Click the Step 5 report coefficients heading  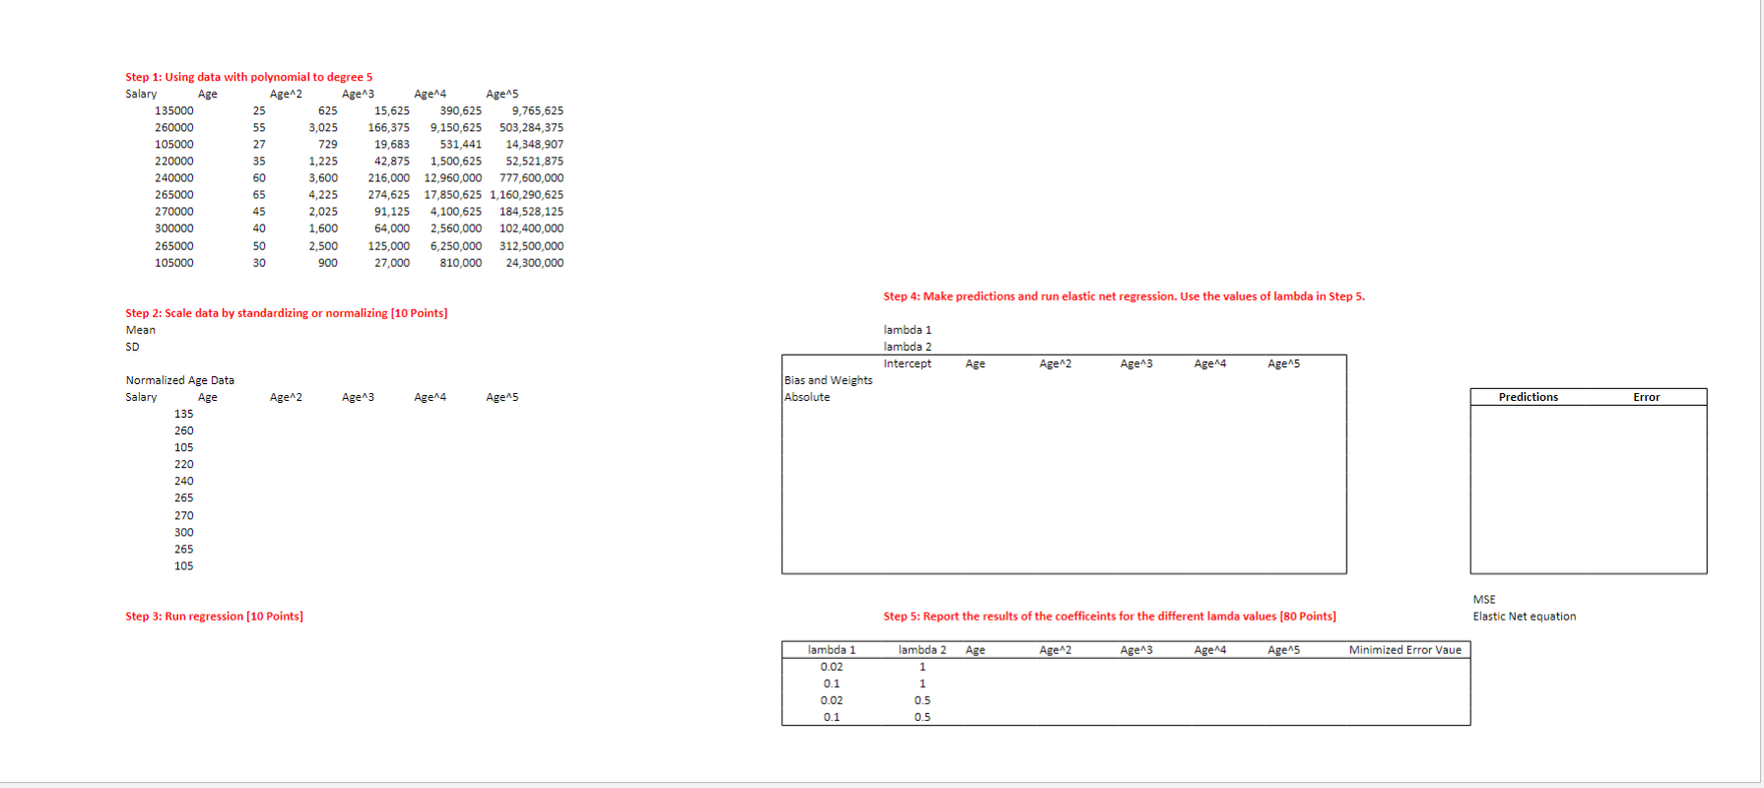[1110, 617]
